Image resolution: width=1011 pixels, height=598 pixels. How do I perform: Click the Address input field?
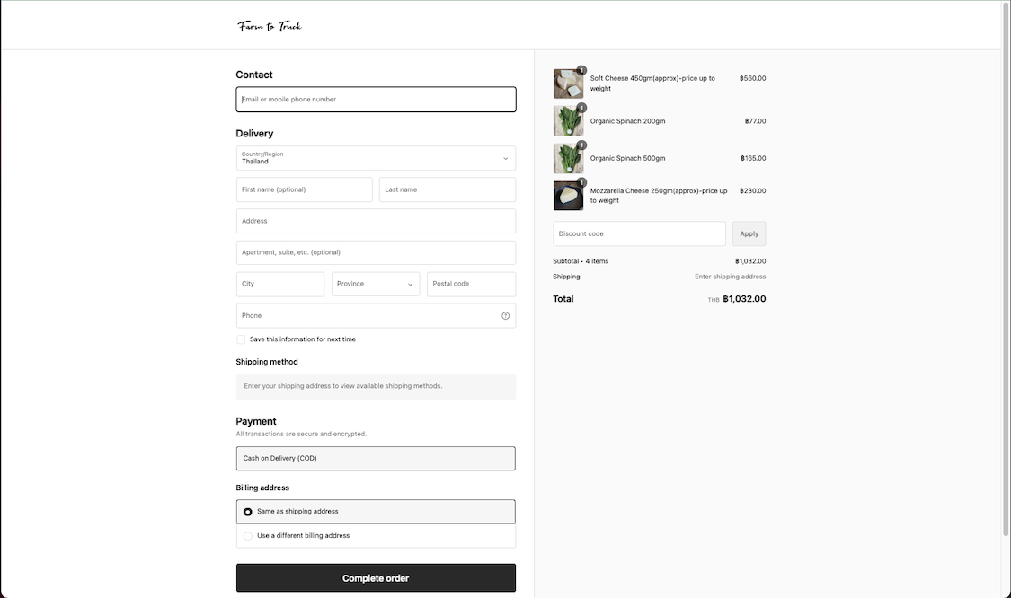[376, 221]
